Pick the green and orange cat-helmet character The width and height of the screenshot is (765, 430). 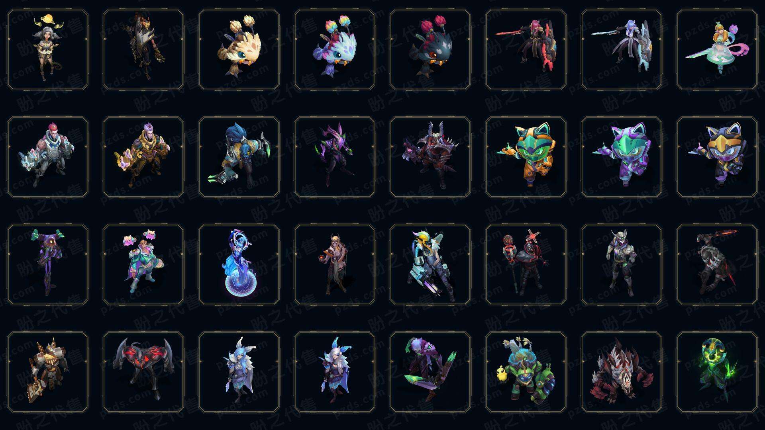(x=526, y=157)
